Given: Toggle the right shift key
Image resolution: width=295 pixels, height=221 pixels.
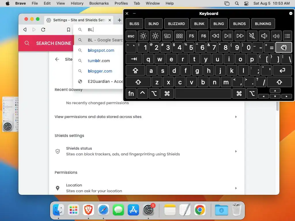Looking at the screenshot, I should pyautogui.click(x=279, y=82).
